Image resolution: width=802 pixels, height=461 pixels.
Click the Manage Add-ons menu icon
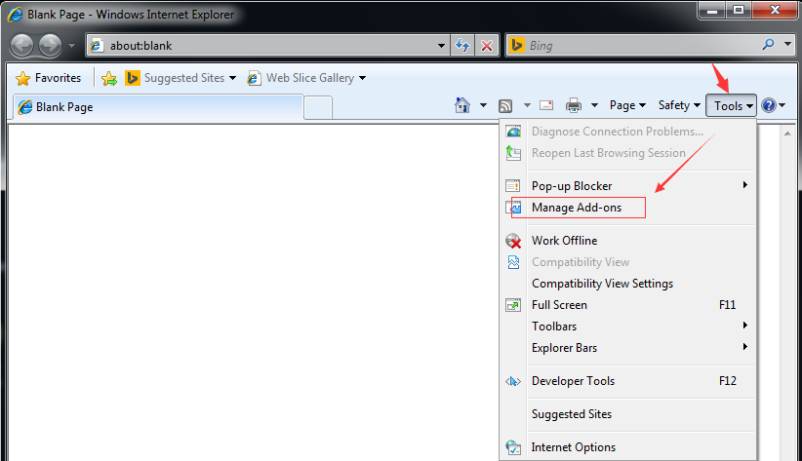coord(513,208)
